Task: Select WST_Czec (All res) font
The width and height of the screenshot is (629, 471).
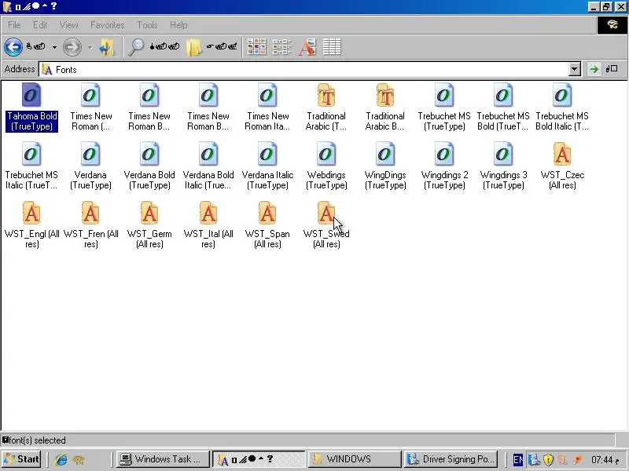Action: pos(562,166)
